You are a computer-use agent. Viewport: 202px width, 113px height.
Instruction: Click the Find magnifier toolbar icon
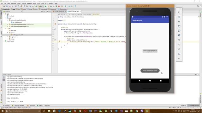pos(24,6)
